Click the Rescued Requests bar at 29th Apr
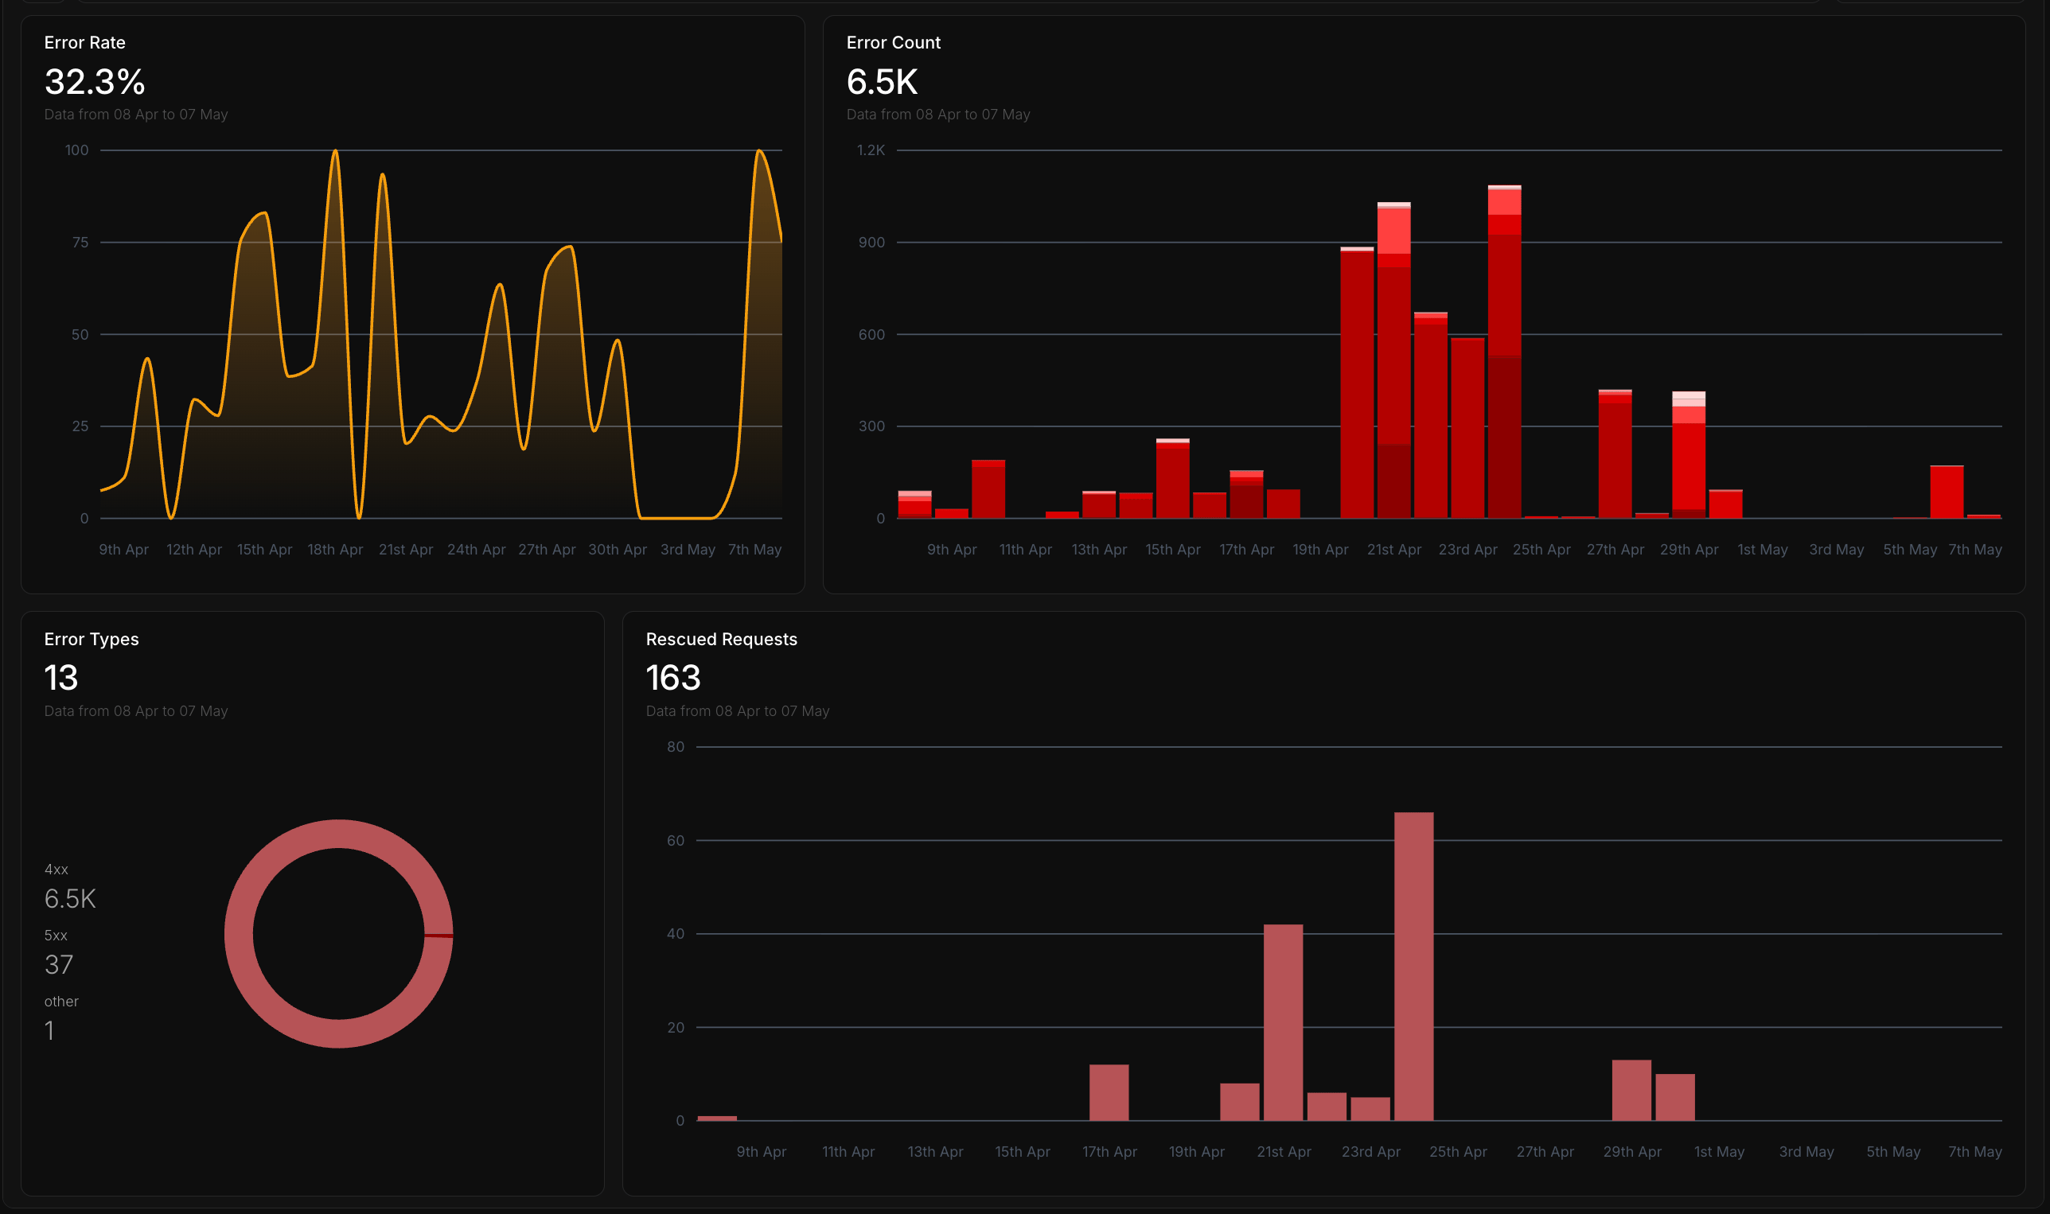 [1632, 1091]
